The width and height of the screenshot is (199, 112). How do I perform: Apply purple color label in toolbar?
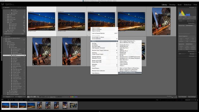[x=77, y=97]
